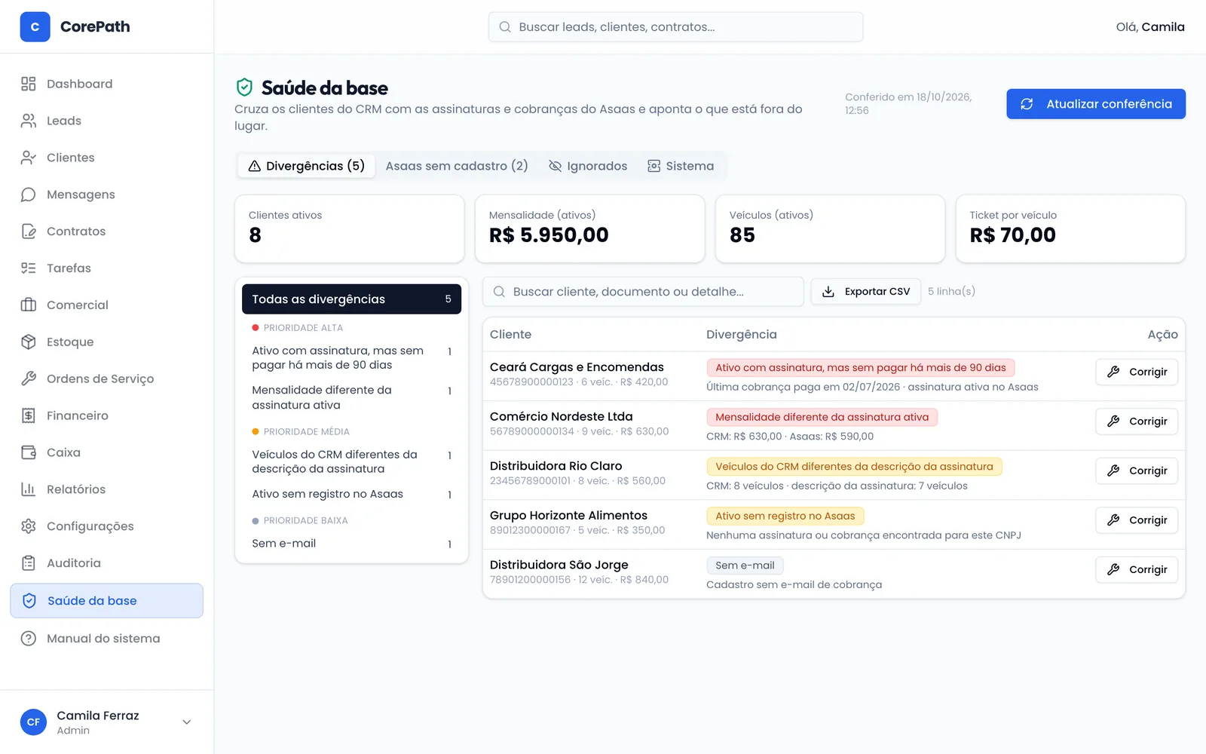Expand the Camila Ferraz account menu chevron
This screenshot has width=1206, height=754.
point(187,722)
